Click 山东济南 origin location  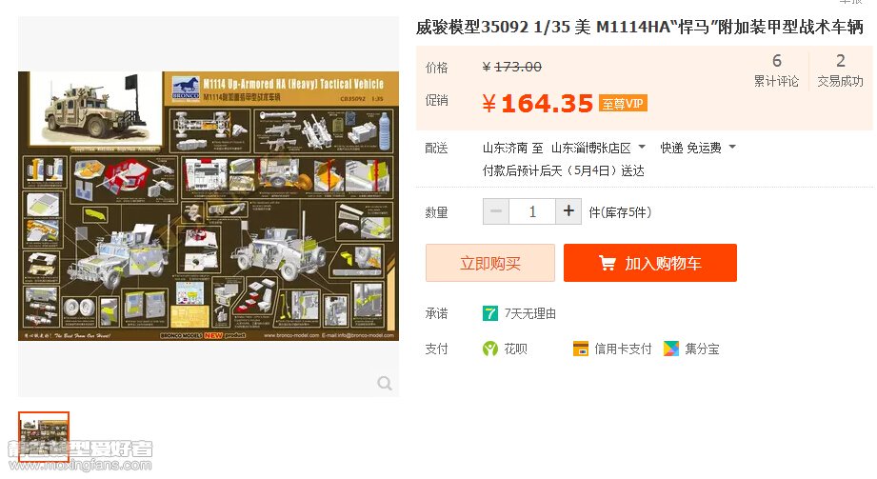click(x=505, y=148)
